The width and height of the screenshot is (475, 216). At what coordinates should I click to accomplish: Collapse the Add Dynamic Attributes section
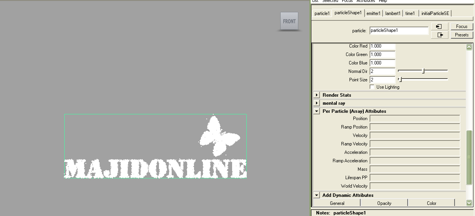(316, 195)
